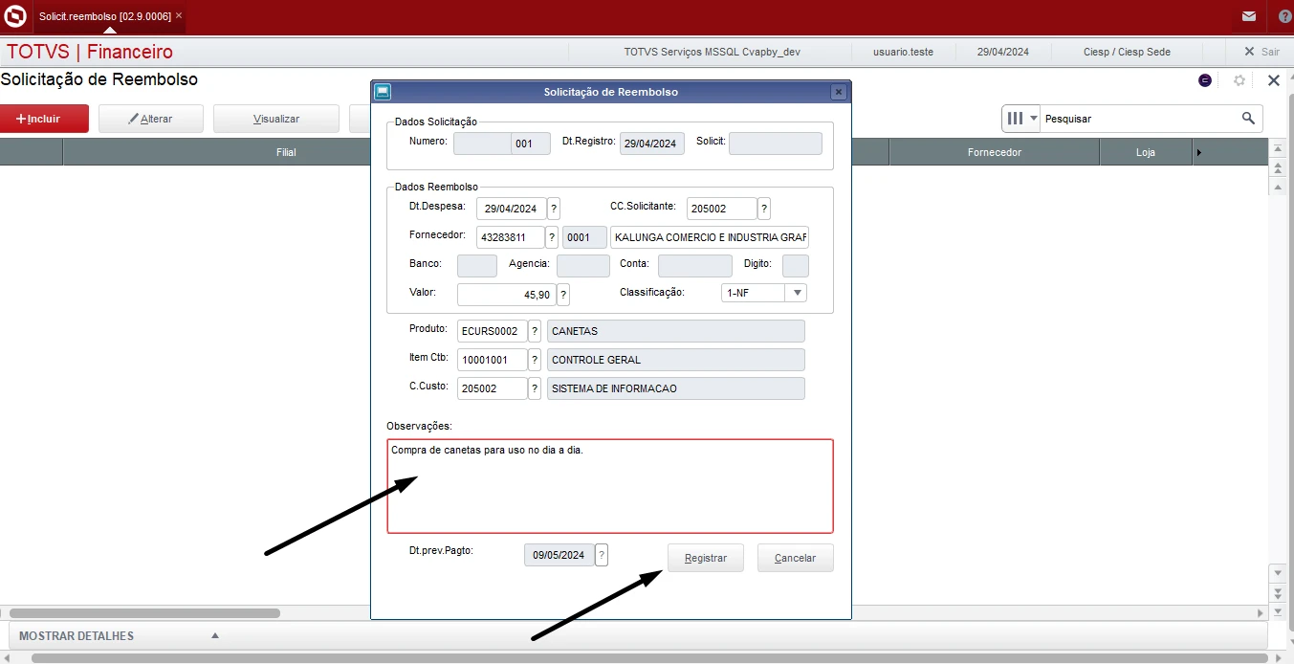The image size is (1294, 664).
Task: Open lookup next to Valor field
Action: (563, 295)
